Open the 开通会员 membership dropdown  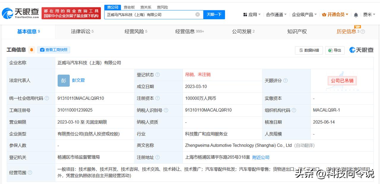[335, 15]
